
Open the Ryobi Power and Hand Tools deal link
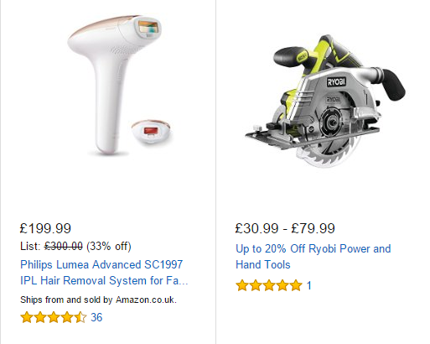tap(313, 257)
